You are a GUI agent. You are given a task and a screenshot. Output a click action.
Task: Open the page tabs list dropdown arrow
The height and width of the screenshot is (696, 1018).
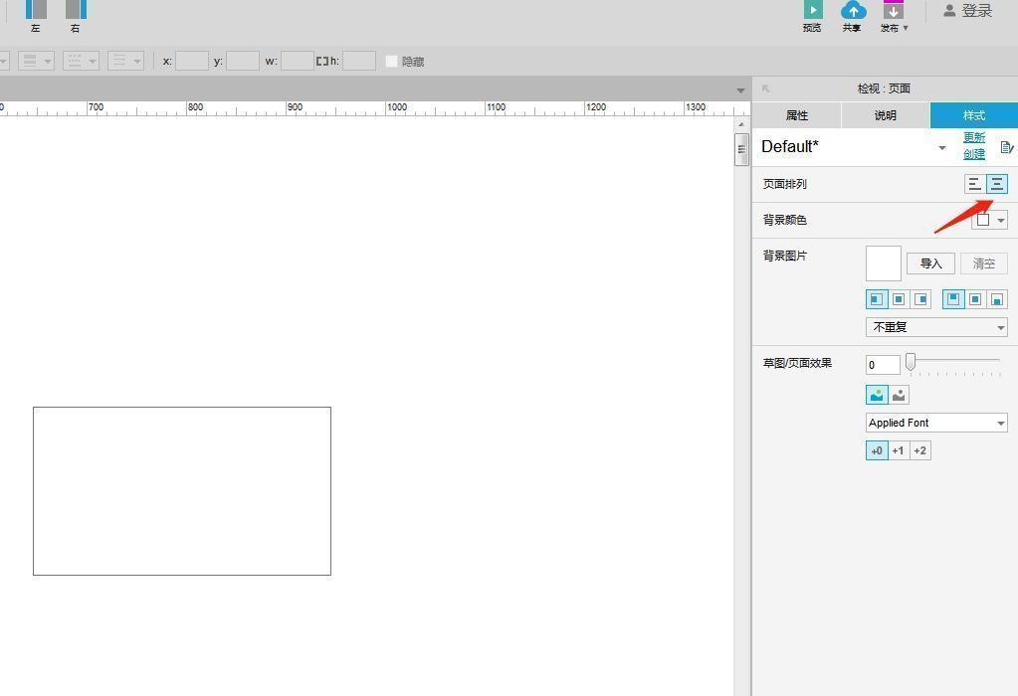coord(740,90)
